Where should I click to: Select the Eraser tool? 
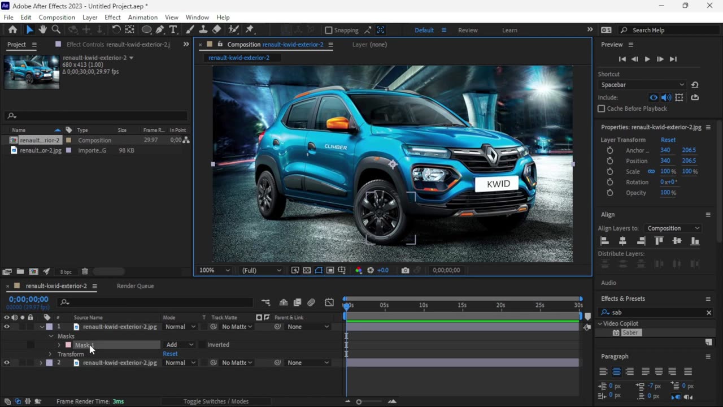[x=217, y=30]
